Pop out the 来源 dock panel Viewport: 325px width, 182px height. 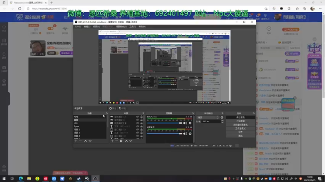coord(143,113)
